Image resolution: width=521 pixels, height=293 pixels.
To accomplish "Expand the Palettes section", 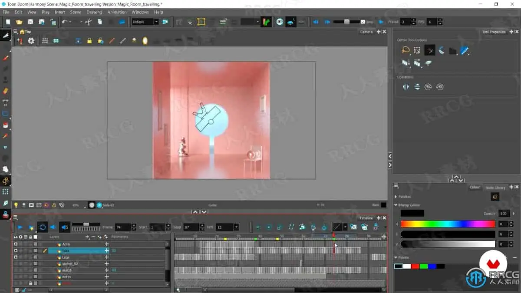I will [x=396, y=197].
